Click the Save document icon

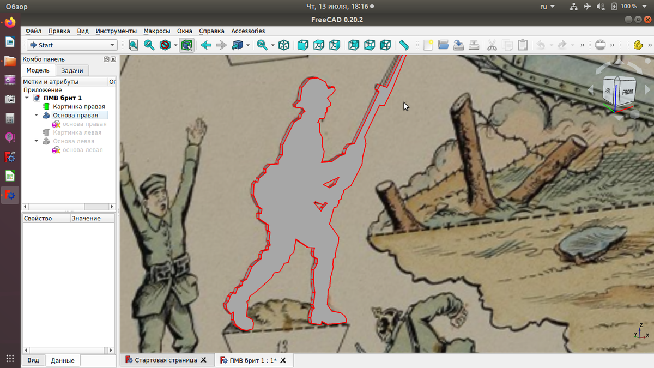click(459, 45)
